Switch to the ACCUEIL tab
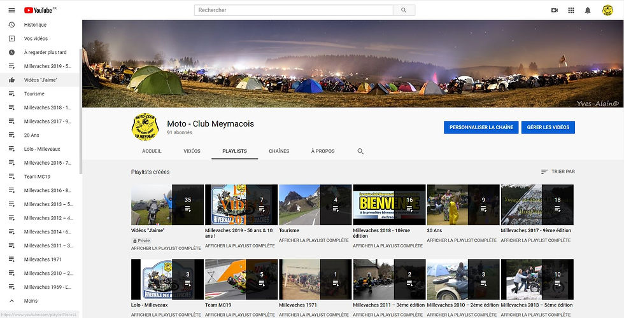 [x=152, y=151]
